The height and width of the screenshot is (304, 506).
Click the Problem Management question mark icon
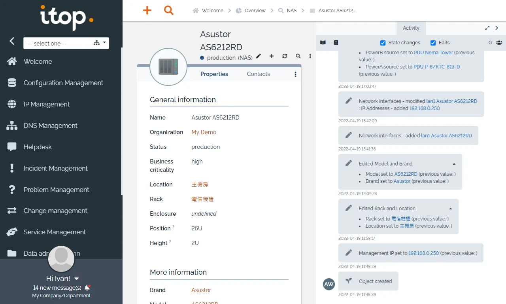click(x=12, y=190)
